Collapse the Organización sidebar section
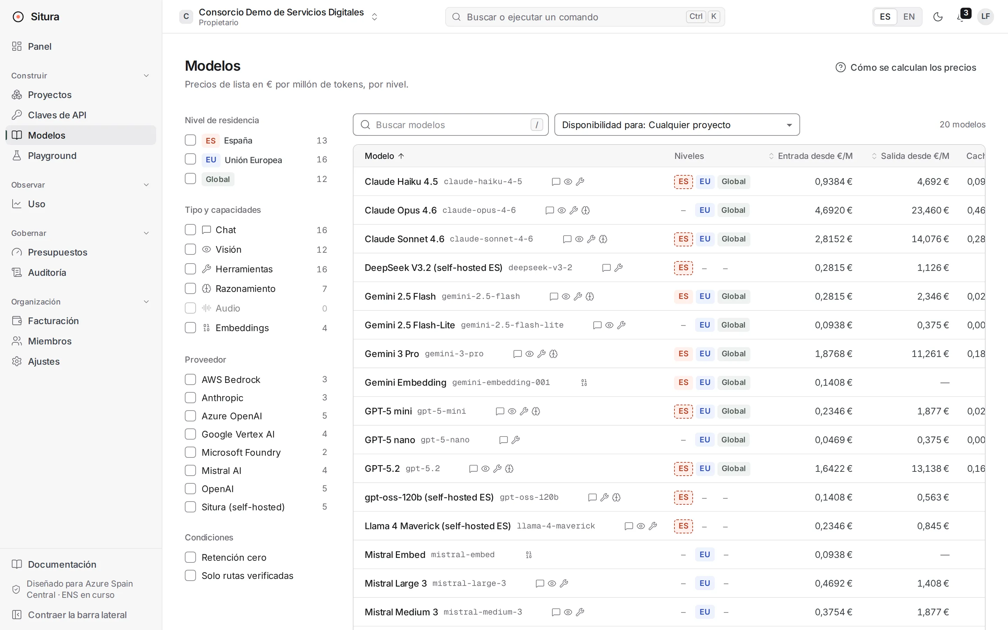Screen dimensions: 1008x630 pyautogui.click(x=146, y=302)
